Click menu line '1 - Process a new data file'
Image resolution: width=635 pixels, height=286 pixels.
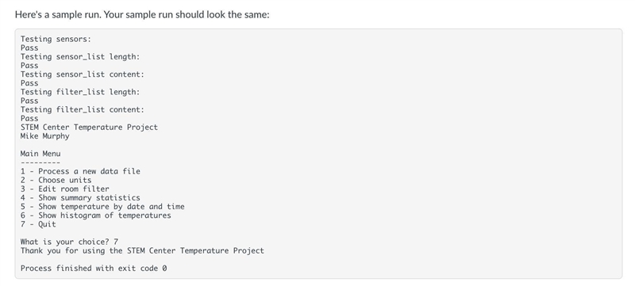(80, 171)
